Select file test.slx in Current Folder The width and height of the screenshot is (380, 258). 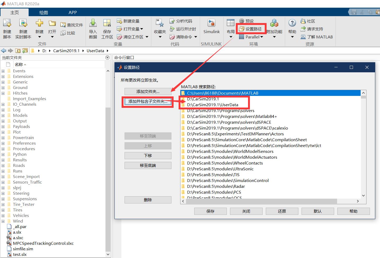[20, 254]
